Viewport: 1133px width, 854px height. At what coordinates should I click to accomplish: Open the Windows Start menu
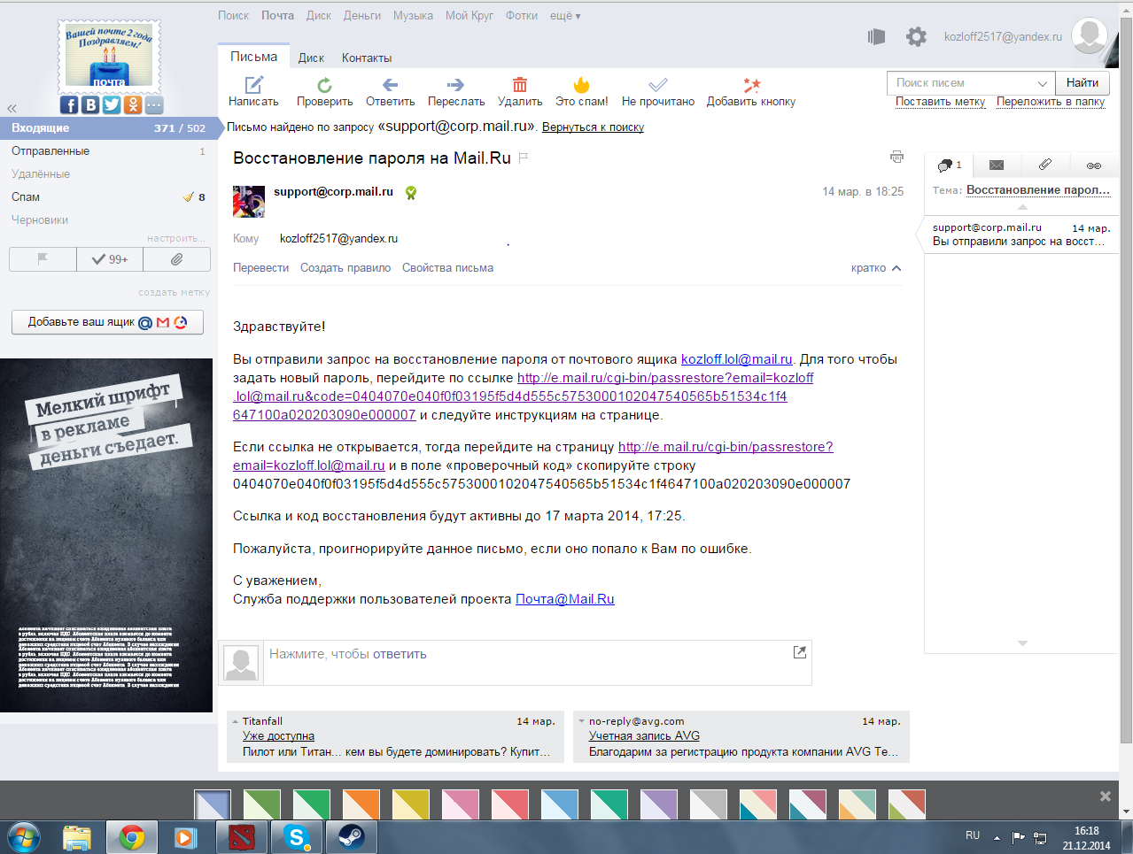pos(23,836)
